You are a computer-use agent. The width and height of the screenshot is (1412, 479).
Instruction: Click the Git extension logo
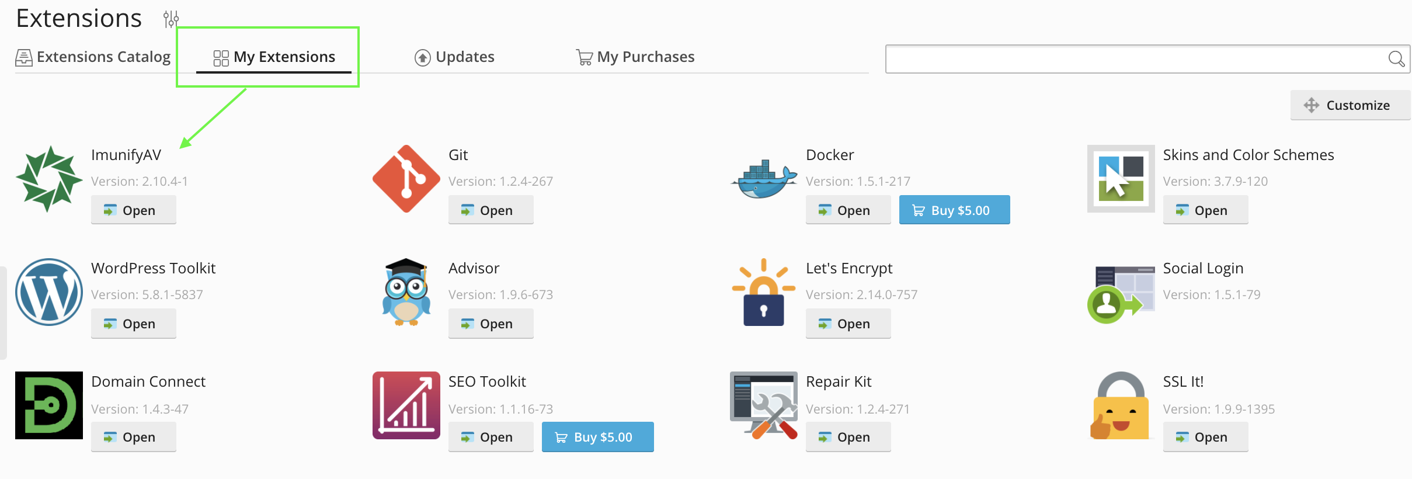click(x=406, y=179)
